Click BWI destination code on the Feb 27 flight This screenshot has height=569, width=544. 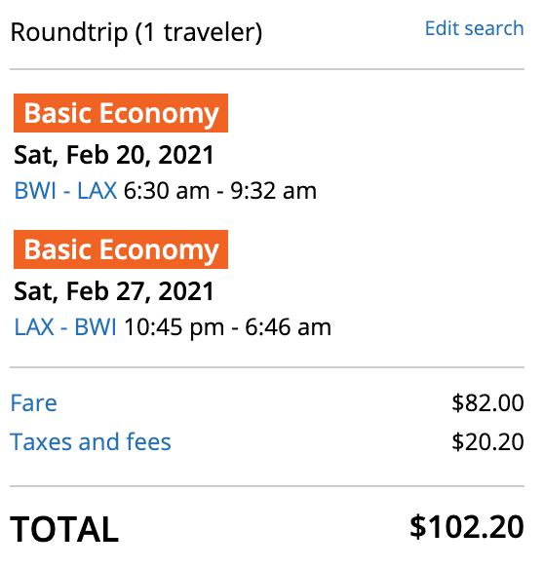click(96, 326)
